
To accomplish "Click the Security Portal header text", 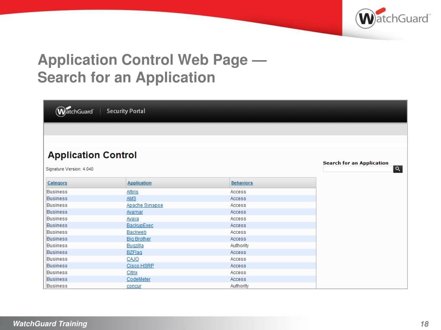I will (126, 111).
